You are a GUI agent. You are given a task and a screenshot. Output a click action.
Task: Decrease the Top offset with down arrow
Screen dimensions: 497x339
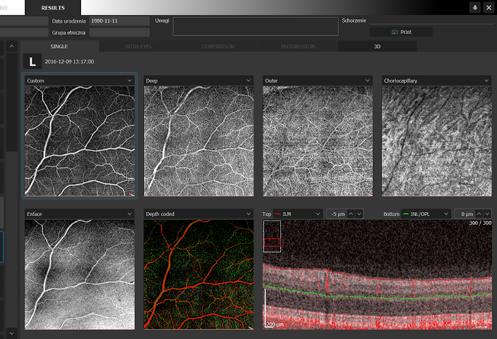[x=359, y=214]
